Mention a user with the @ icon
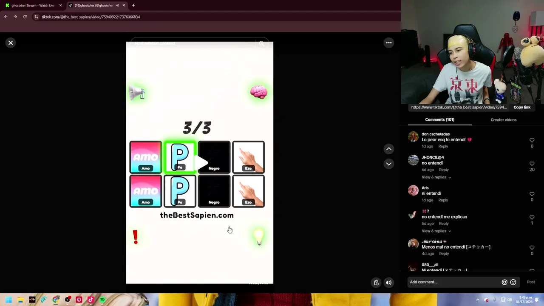544x306 pixels. (504, 282)
